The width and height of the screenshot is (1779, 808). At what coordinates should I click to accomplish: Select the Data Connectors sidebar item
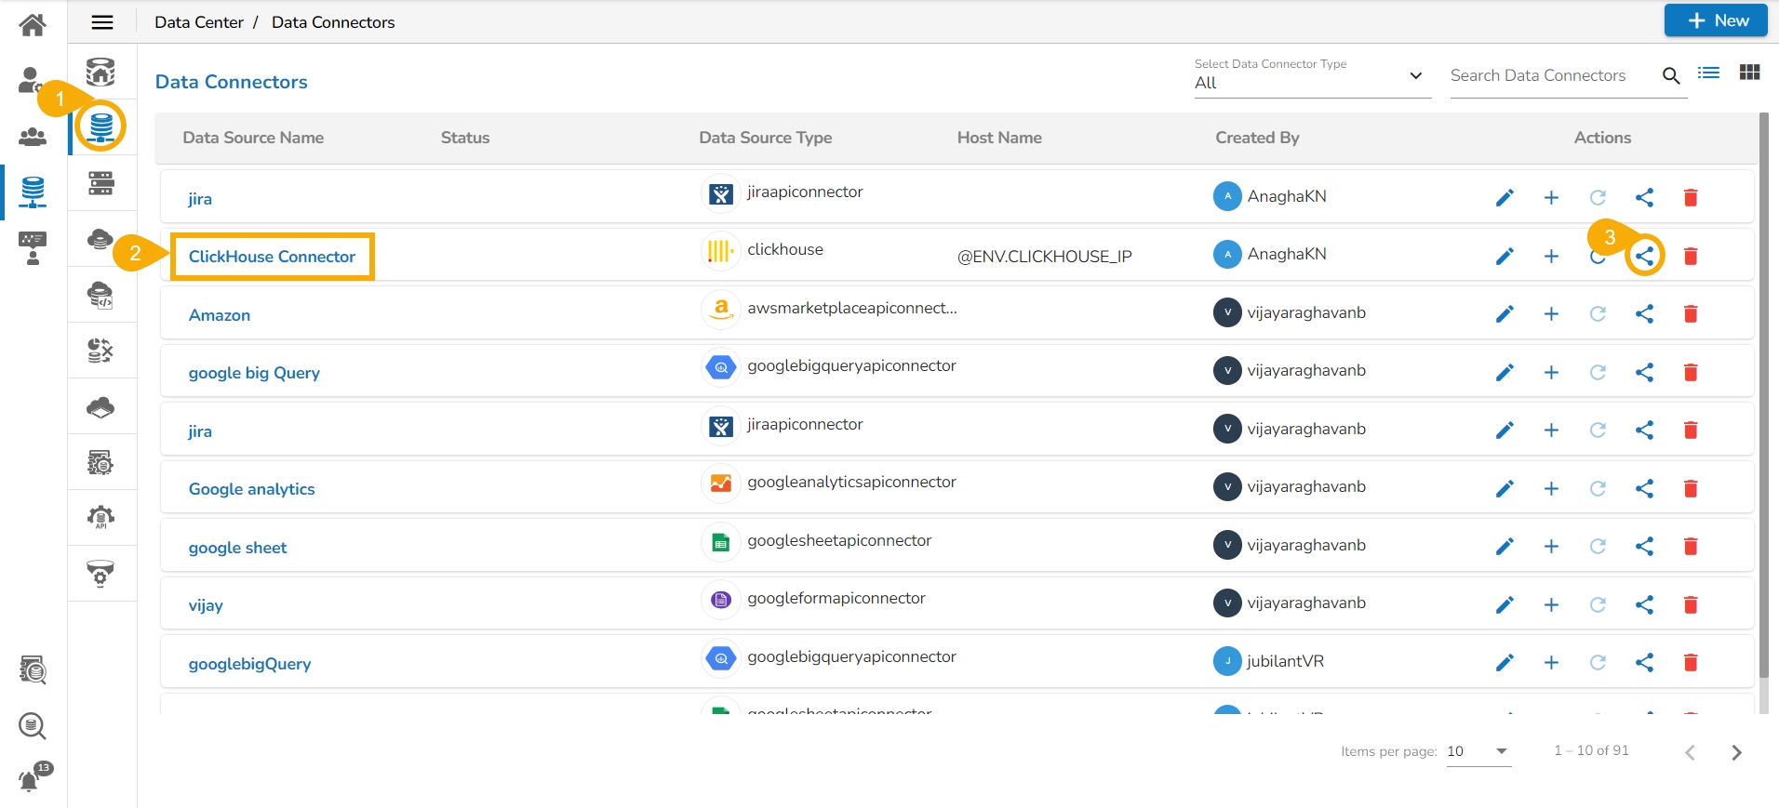point(101,126)
